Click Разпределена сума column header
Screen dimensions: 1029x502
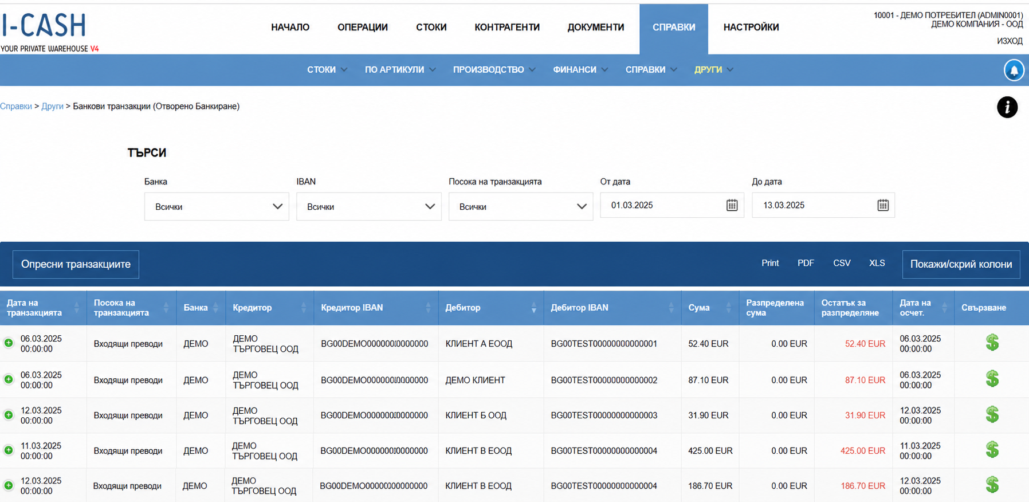(776, 308)
